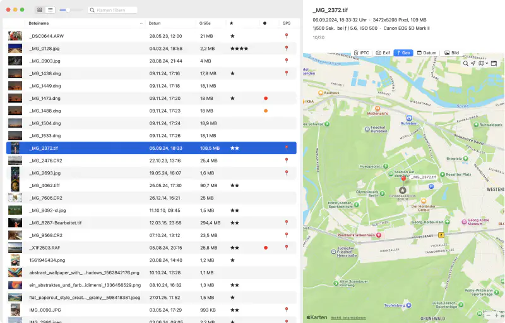Image resolution: width=505 pixels, height=323 pixels.
Task: Click the McDonald's map marker
Action: pos(377,109)
